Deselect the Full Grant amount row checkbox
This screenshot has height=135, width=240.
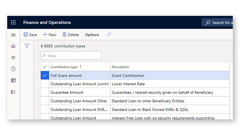pyautogui.click(x=45, y=75)
